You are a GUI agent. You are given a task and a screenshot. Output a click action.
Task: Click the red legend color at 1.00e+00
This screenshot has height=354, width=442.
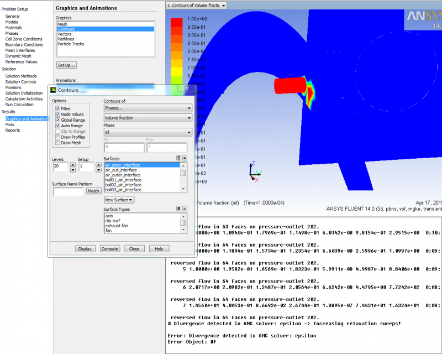click(177, 23)
